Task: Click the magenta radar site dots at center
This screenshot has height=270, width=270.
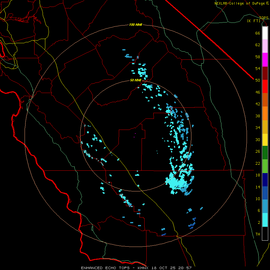Action: (135, 135)
